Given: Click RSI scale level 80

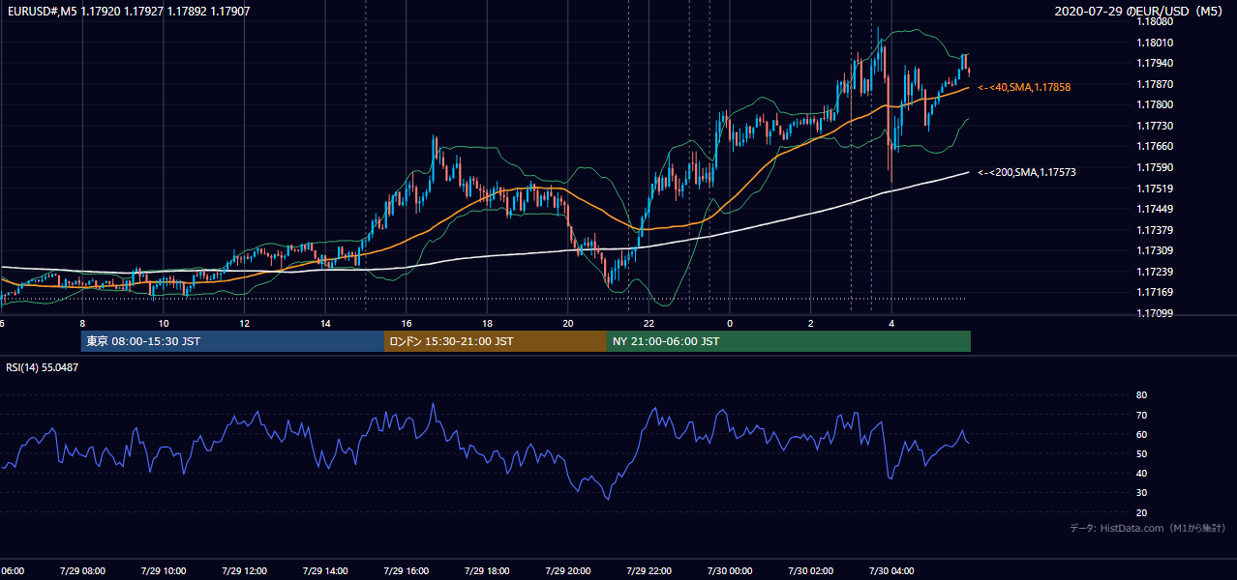Looking at the screenshot, I should pos(1141,395).
